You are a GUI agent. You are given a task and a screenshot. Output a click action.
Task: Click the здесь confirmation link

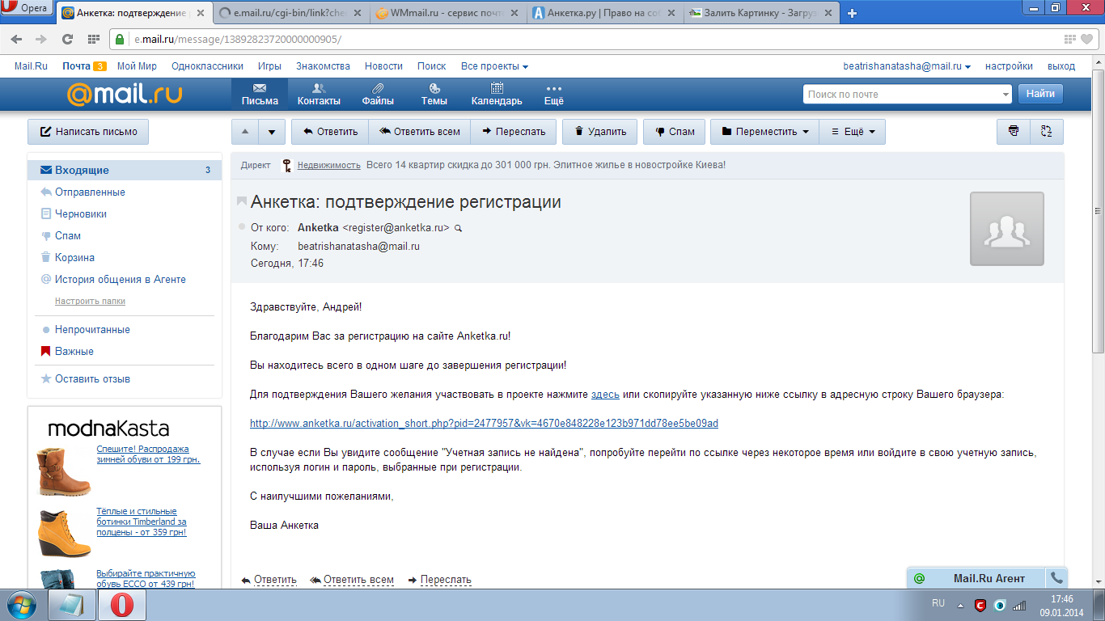click(605, 395)
